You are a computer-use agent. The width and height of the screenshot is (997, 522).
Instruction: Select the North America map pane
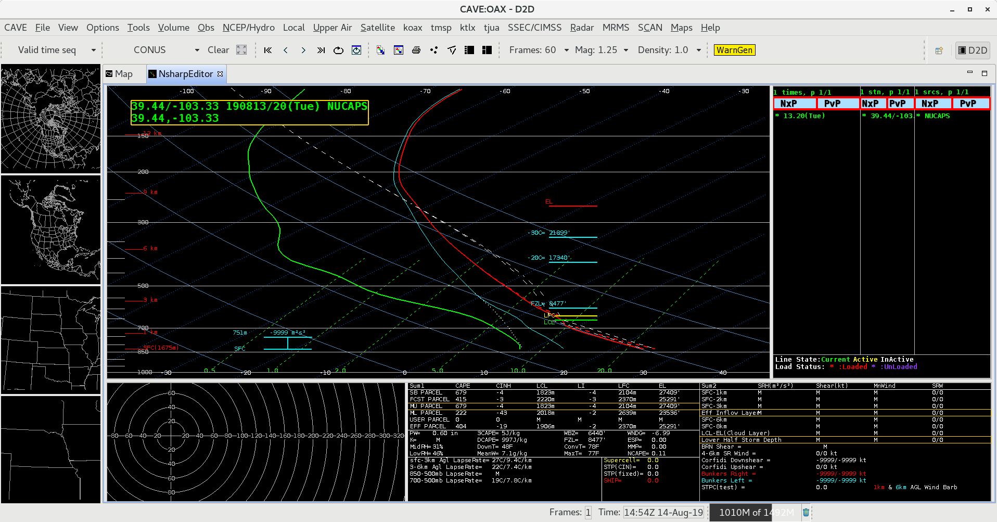[50, 230]
